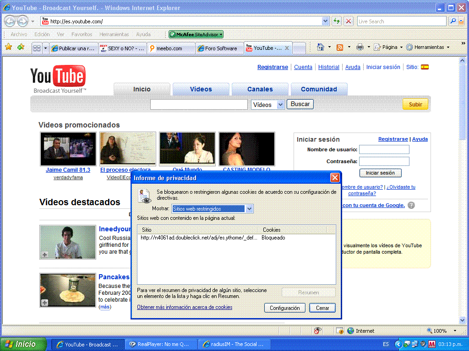469x351 pixels.
Task: Open the McAfee SiteAdvisor dropdown
Action: coord(221,34)
